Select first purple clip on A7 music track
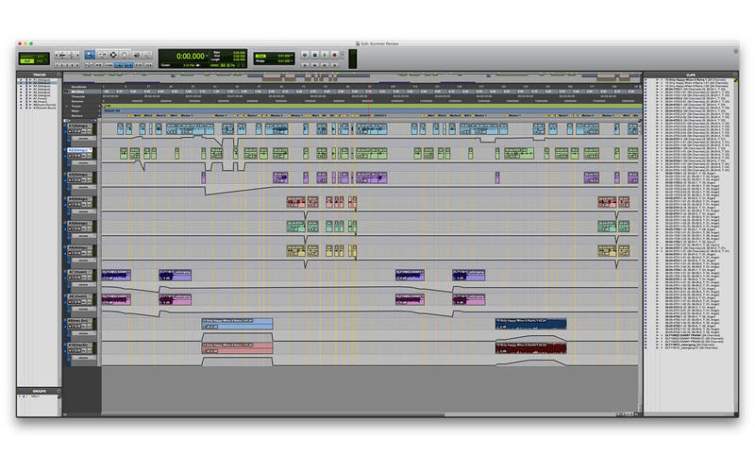Screen dimensions: 755x472 tap(116, 275)
